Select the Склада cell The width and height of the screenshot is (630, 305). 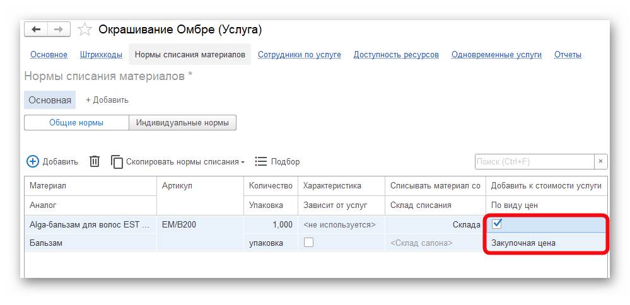pyautogui.click(x=436, y=225)
